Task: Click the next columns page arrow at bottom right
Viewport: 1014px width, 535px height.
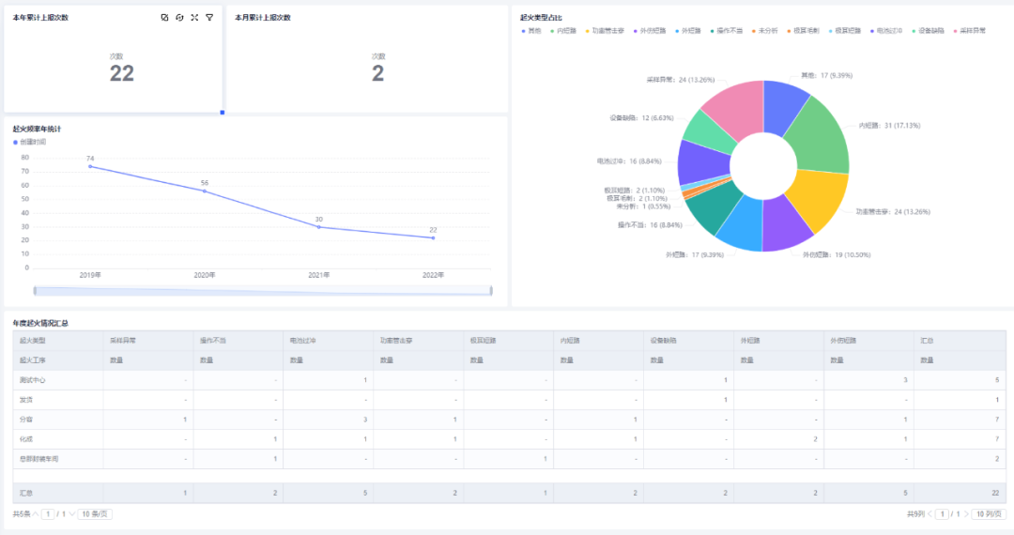Action: pos(966,514)
